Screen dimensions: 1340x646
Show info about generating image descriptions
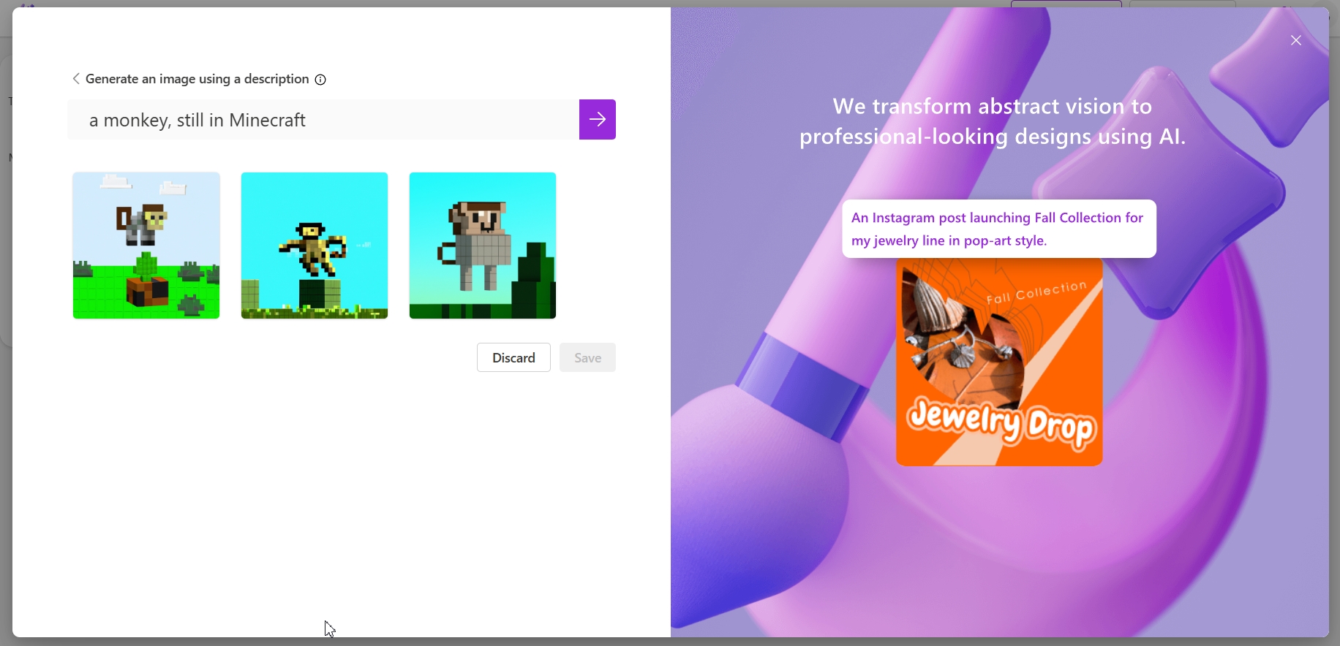click(320, 80)
